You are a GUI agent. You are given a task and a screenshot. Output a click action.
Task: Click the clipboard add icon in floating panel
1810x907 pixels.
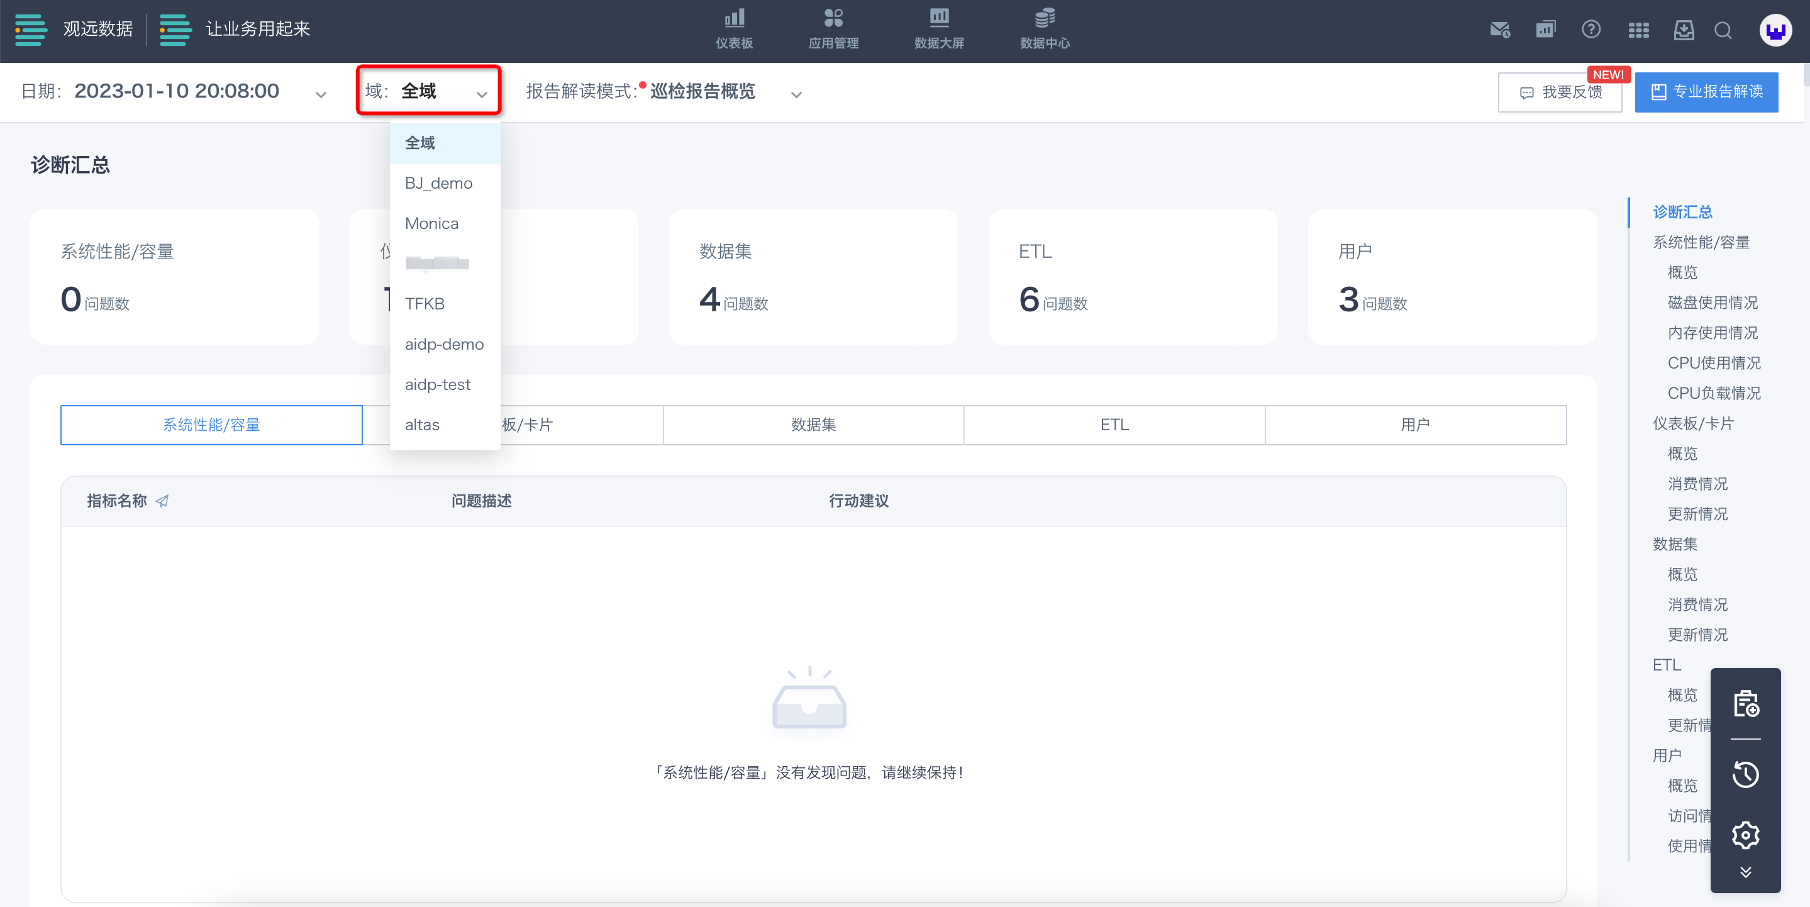click(x=1745, y=704)
